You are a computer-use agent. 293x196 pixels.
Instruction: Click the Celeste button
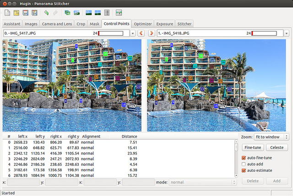(x=276, y=148)
